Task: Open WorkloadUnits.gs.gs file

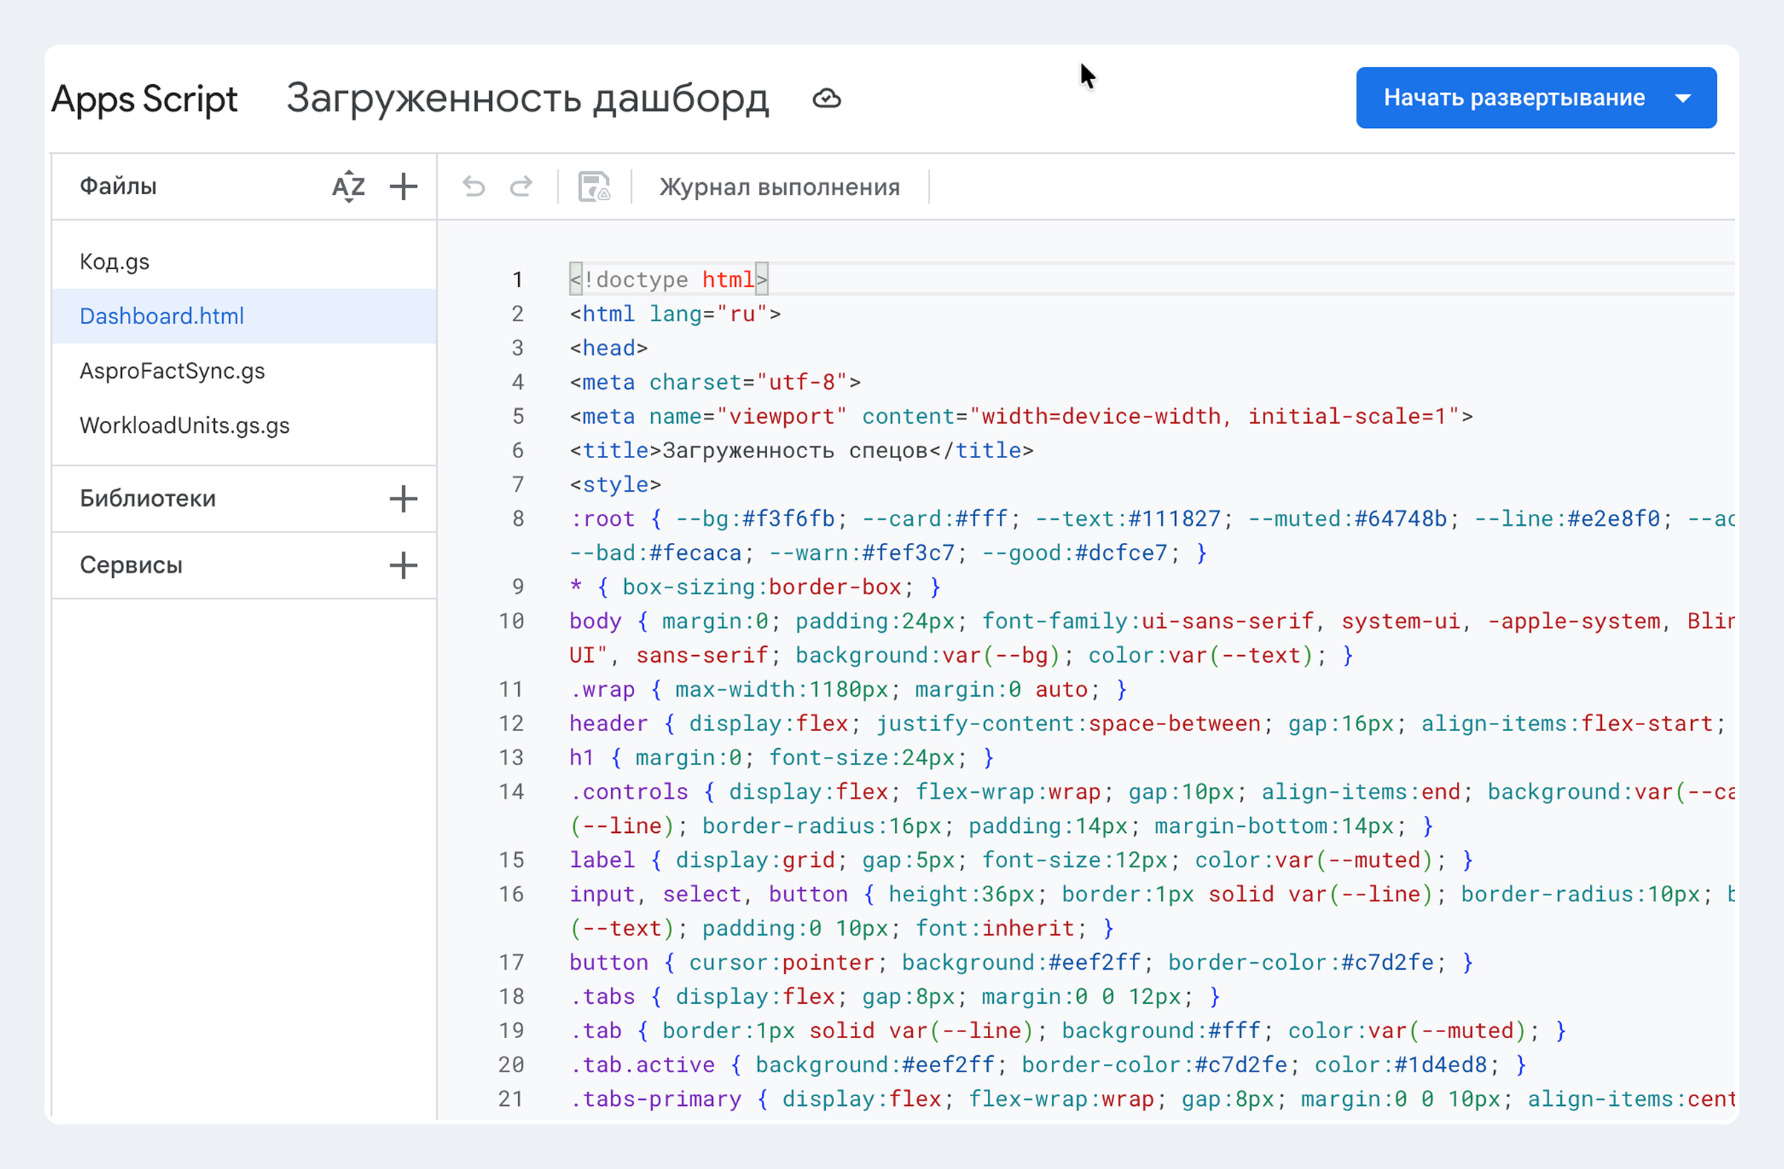Action: [245, 426]
